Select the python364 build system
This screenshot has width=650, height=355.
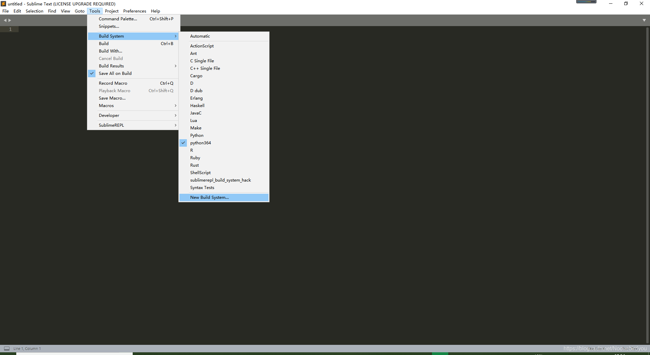(224, 143)
